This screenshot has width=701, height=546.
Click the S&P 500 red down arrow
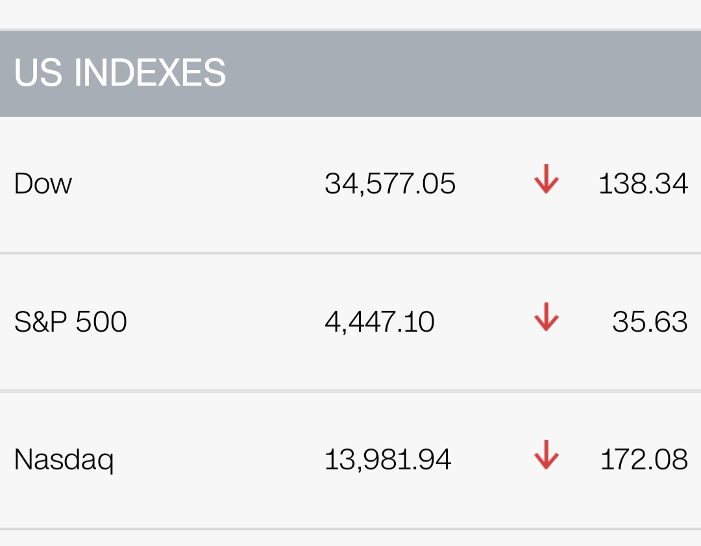click(546, 317)
